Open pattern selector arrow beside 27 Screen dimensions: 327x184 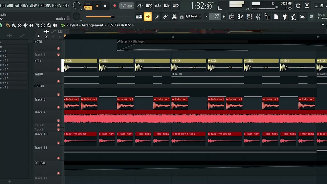tap(206, 17)
